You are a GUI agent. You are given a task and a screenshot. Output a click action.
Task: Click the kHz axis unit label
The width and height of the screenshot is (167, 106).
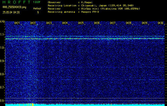[2, 21]
